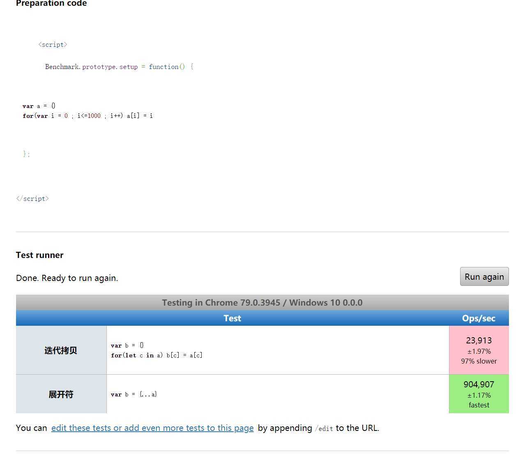Click the Run again button

tap(484, 276)
